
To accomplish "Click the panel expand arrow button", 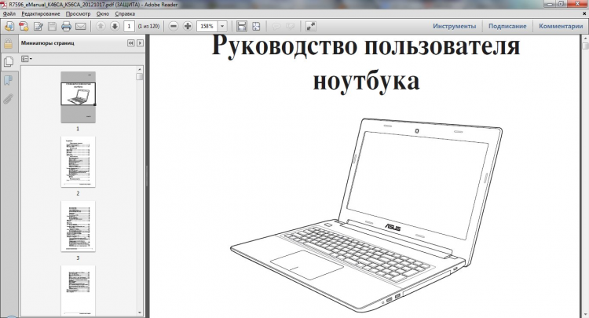I will coord(140,43).
